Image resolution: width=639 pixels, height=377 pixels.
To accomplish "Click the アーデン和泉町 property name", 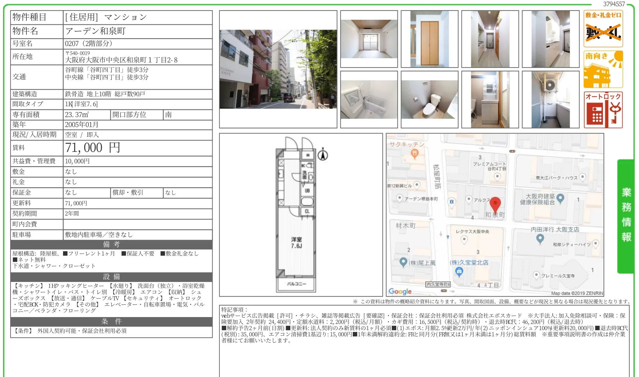I will pos(95,31).
